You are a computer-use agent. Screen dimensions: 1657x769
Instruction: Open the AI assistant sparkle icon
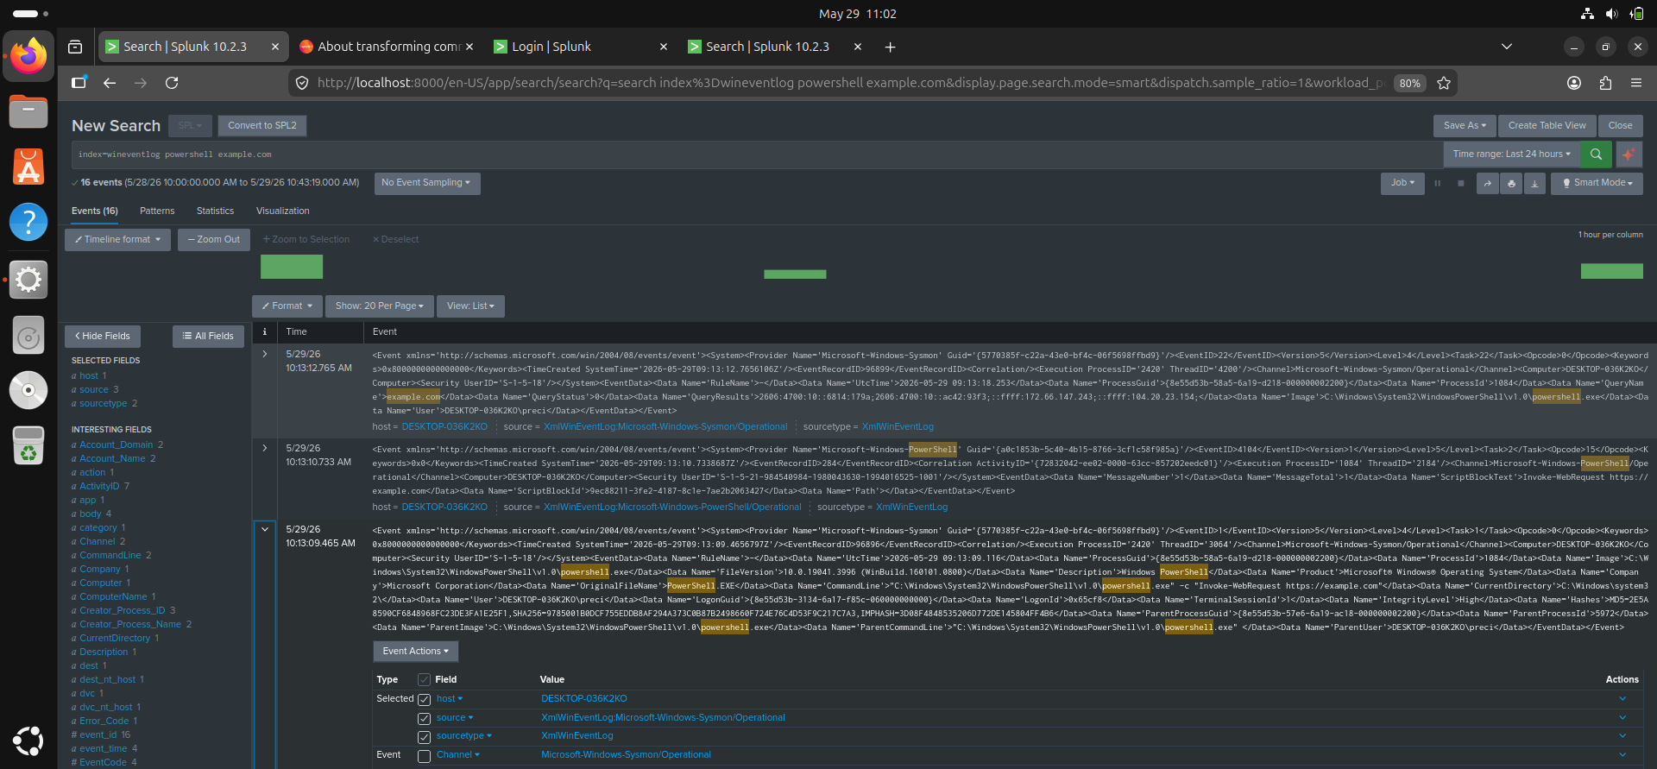[x=1628, y=154]
